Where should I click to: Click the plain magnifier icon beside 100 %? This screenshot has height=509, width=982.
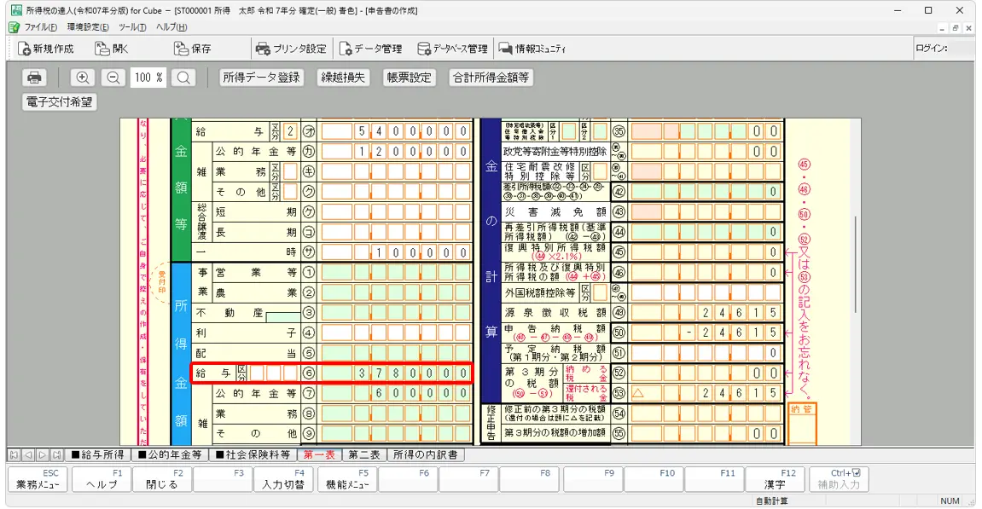coord(183,78)
